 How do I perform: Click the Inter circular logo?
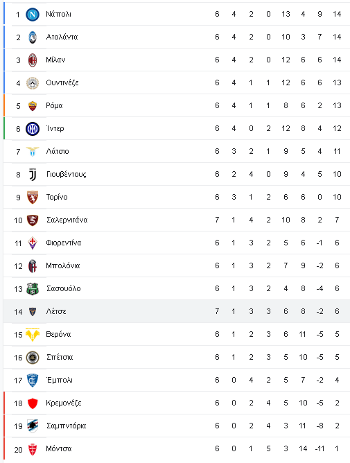pyautogui.click(x=33, y=129)
